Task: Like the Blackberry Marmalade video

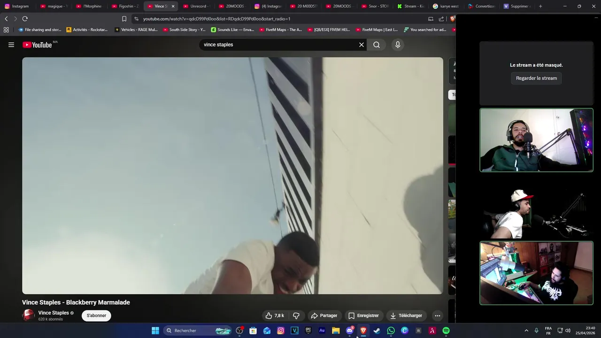Action: (x=275, y=315)
